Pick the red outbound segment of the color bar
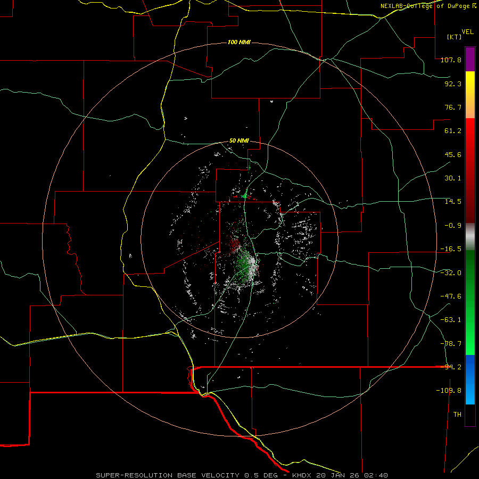 470,170
